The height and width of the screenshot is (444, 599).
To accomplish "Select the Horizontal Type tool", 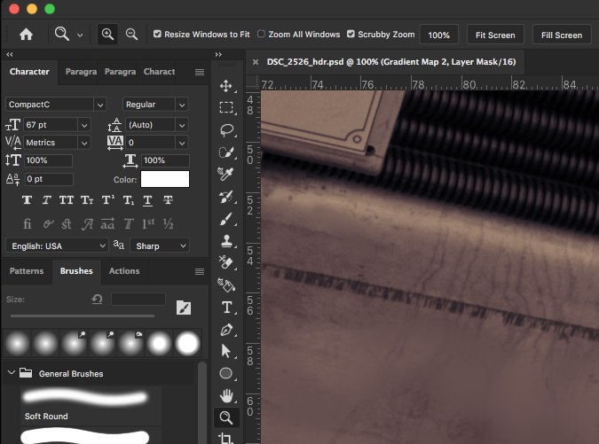I will point(226,307).
